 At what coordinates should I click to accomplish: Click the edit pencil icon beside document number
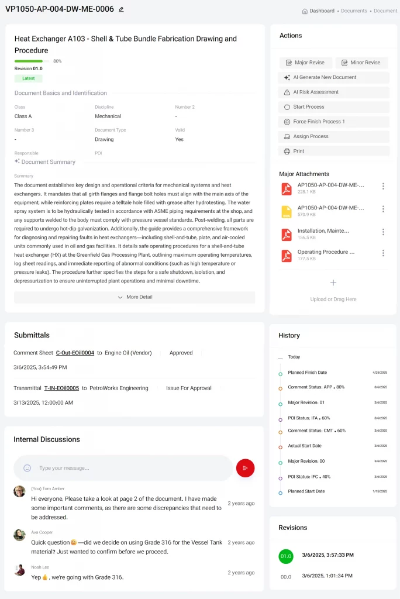click(x=121, y=9)
